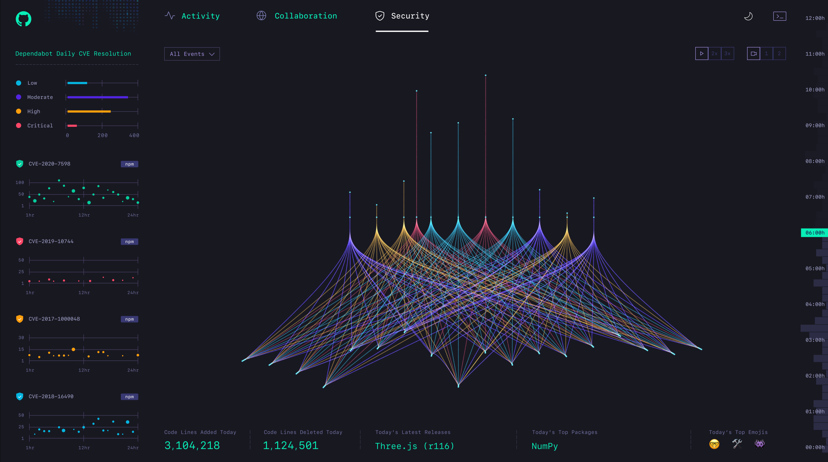The image size is (828, 462).
Task: Click the green shield next to CVE-2020-7598
Action: pyautogui.click(x=20, y=164)
